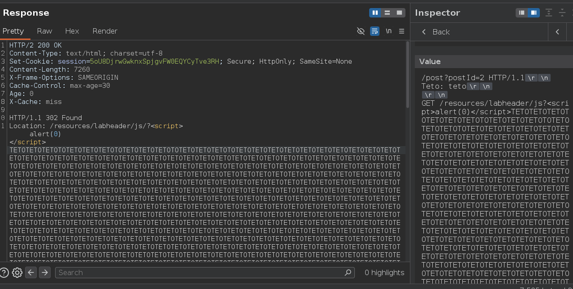
Task: Click '/post?postId=2 HTTP/1.1' in the Inspector
Action: click(473, 78)
